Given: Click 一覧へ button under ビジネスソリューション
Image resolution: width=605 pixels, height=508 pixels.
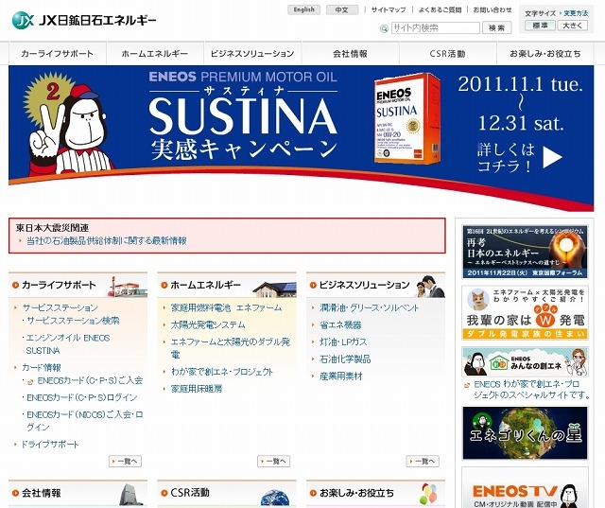Looking at the screenshot, I should [423, 461].
